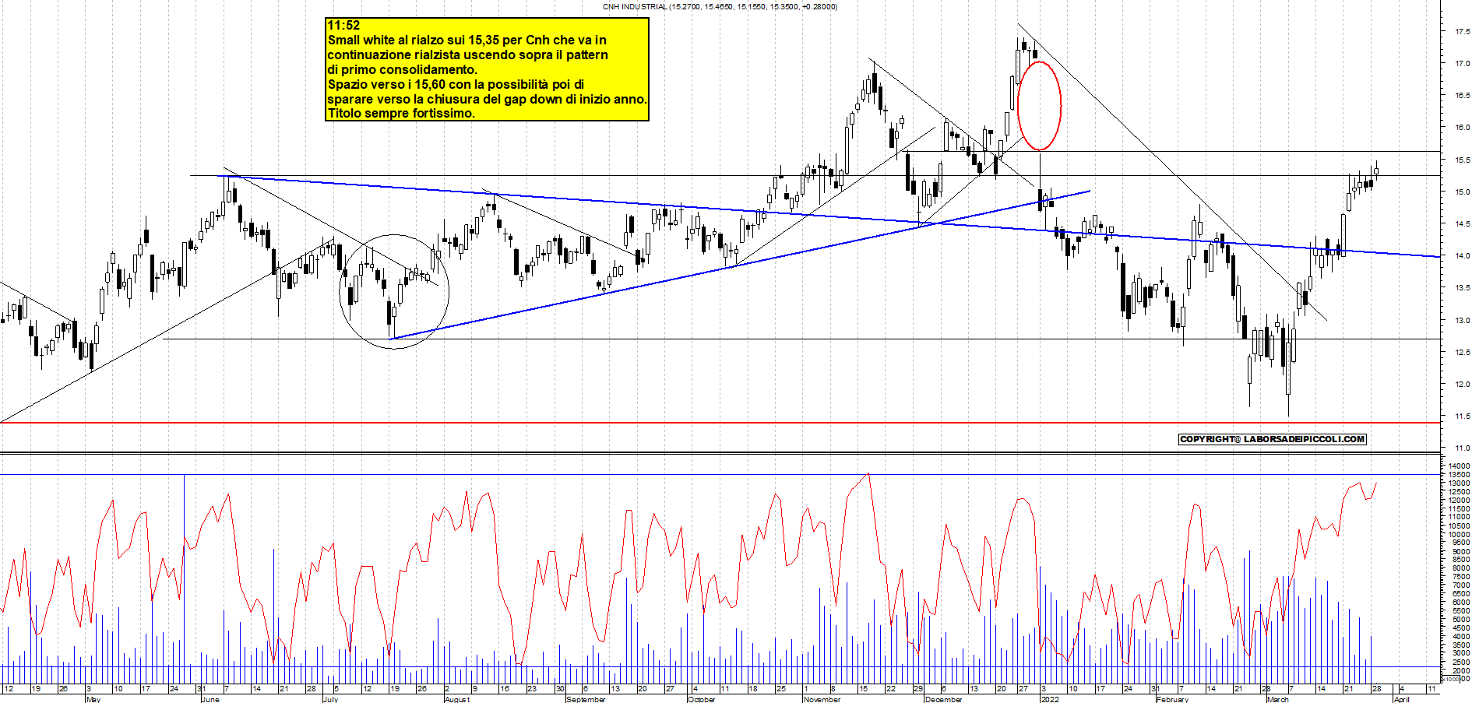Image resolution: width=1472 pixels, height=703 pixels.
Task: Click the 17.0 price axis label
Action: coord(1462,64)
